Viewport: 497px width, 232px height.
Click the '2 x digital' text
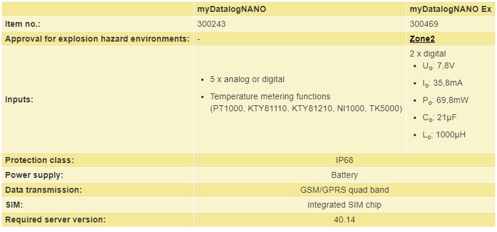coord(427,54)
